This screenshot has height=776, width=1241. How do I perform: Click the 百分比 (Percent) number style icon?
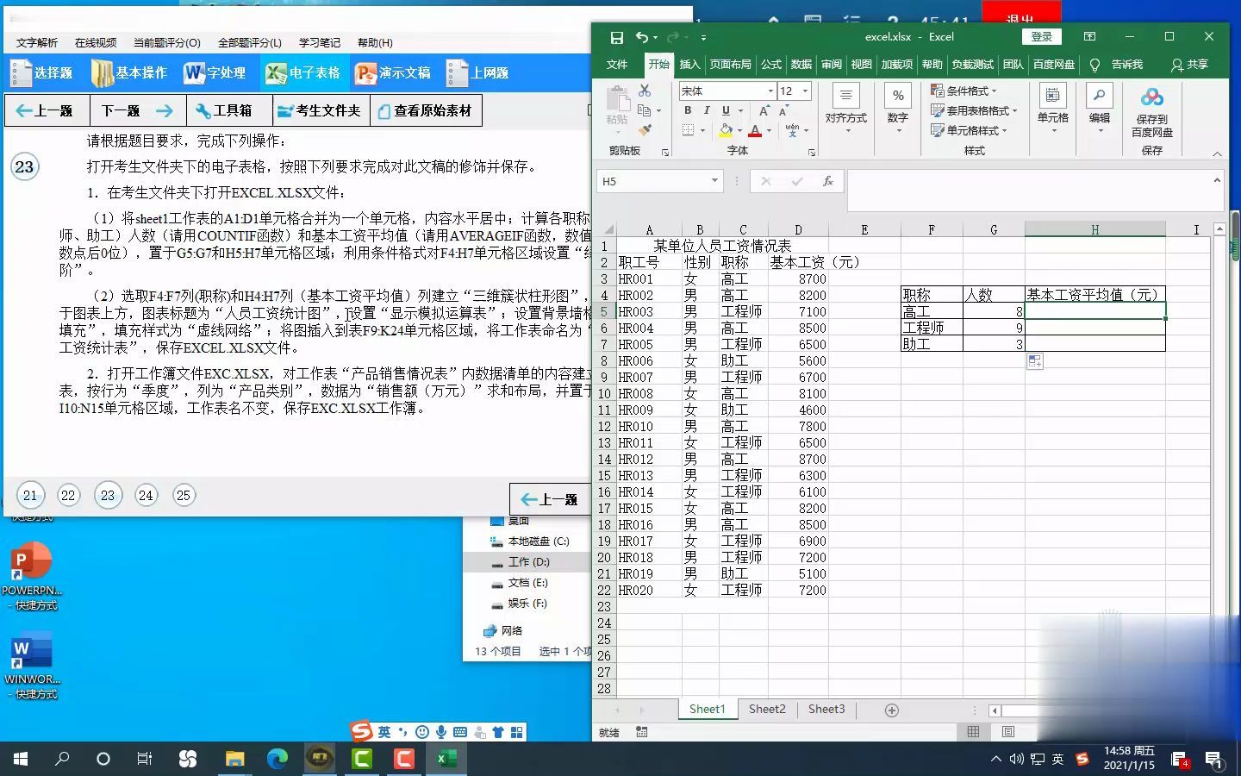point(897,93)
